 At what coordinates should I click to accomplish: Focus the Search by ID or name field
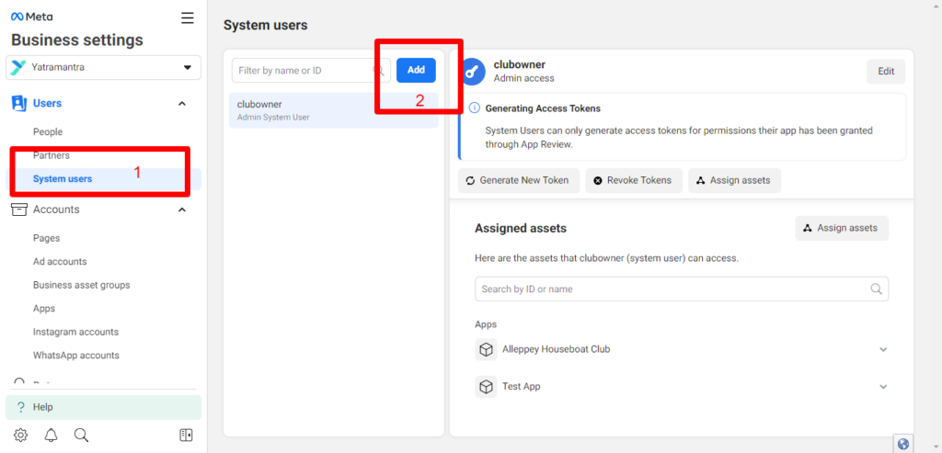coord(682,289)
